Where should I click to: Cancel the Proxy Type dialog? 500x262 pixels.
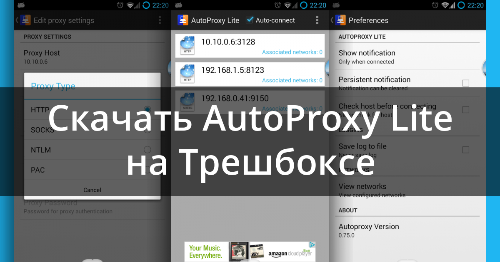click(92, 190)
